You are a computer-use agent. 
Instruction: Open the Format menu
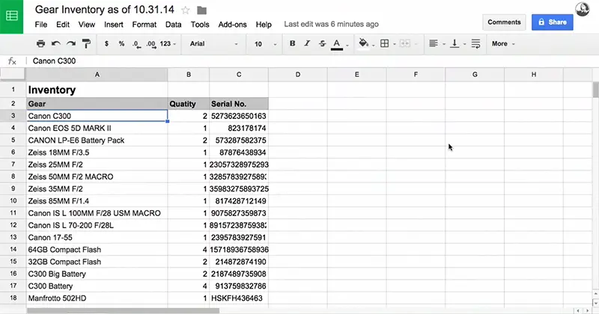coord(144,25)
